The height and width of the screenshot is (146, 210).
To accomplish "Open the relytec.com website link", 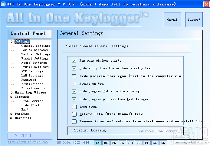I will pyautogui.click(x=28, y=142).
